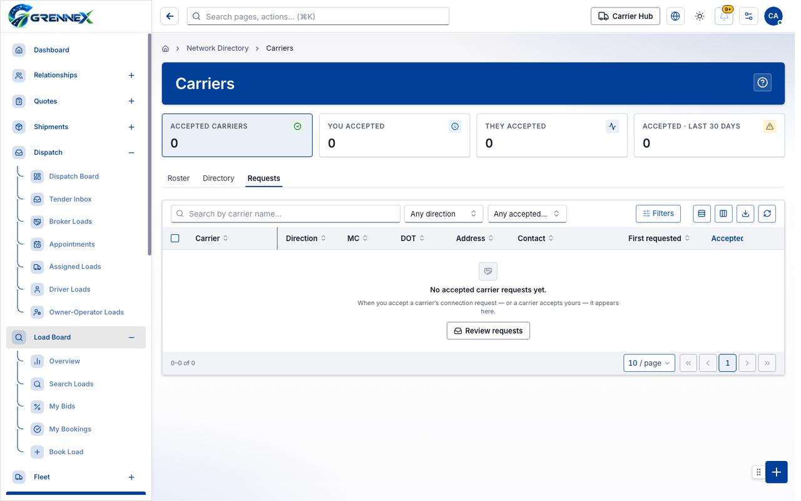Image resolution: width=801 pixels, height=501 pixels.
Task: Open the notifications bell icon
Action: (x=724, y=16)
